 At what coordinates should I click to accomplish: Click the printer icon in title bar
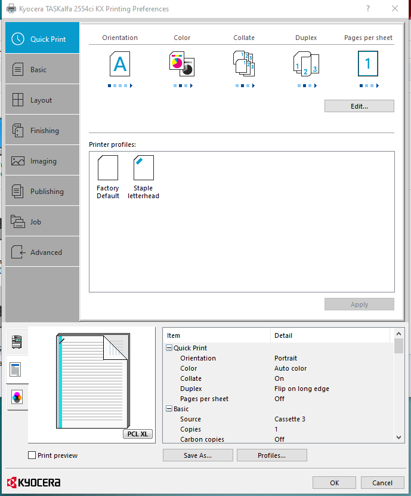[11, 8]
